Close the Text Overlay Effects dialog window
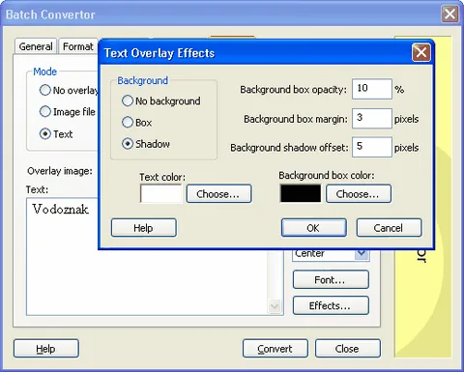The image size is (464, 372). [421, 52]
